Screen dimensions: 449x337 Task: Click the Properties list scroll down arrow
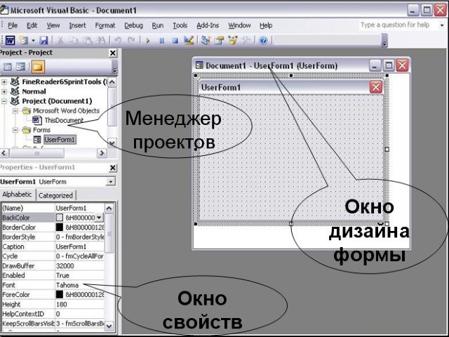pyautogui.click(x=109, y=326)
